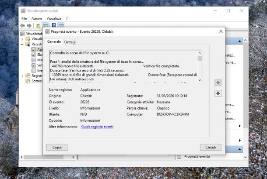Screen dimensions: 267x179
Task: Expand the Visualizzazioni personalizzate tree node
Action: click(x=22, y=39)
